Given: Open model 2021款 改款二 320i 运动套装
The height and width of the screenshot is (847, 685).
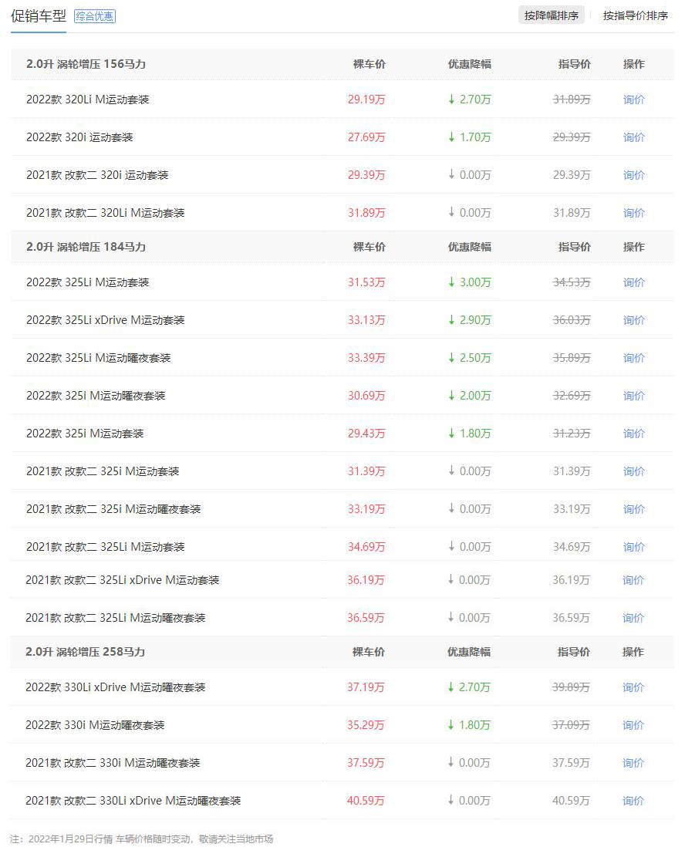Looking at the screenshot, I should point(97,175).
